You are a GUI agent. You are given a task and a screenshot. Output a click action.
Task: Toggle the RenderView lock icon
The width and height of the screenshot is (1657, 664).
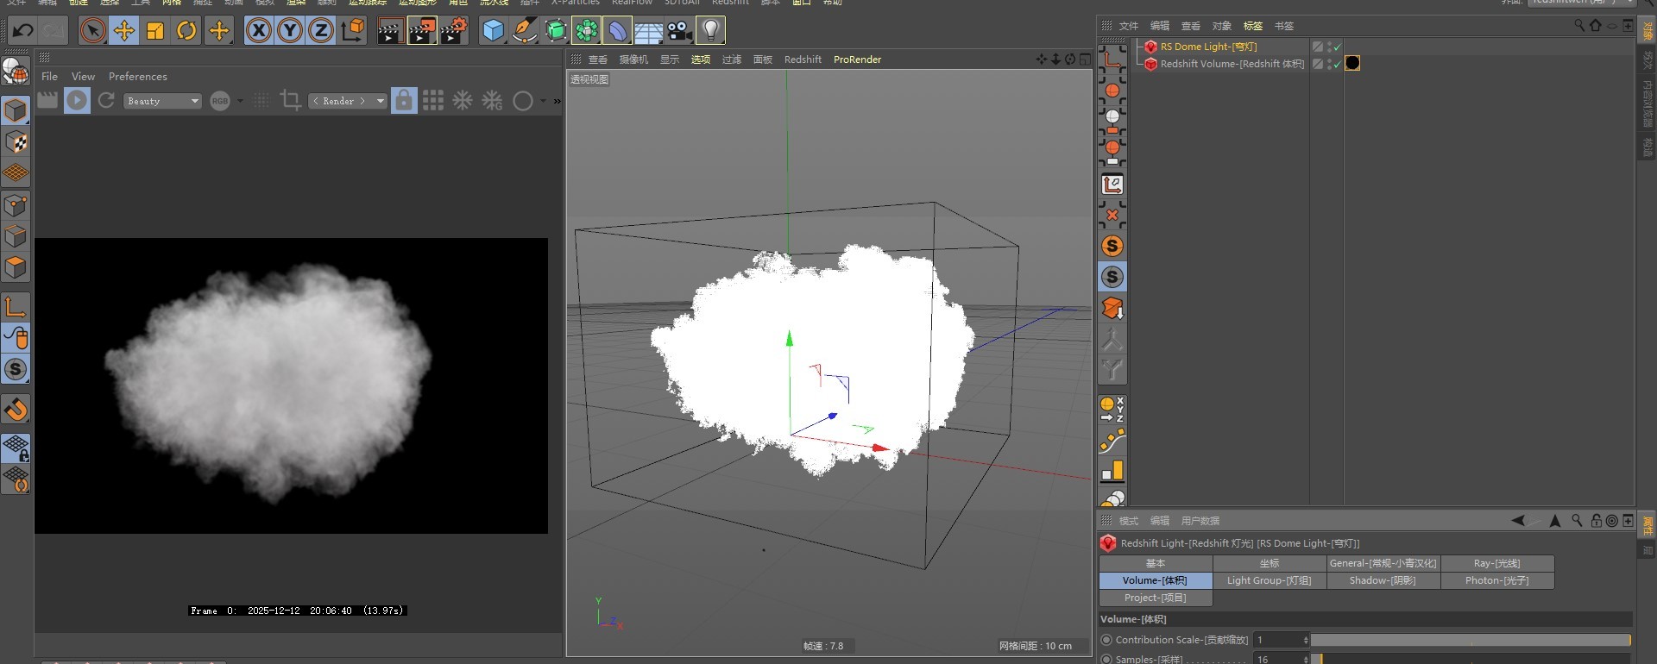tap(403, 101)
